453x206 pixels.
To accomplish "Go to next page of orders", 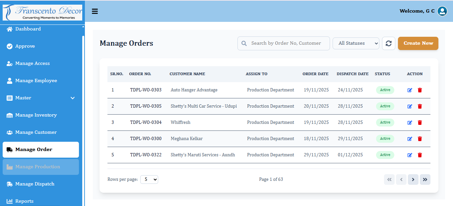I will (x=413, y=180).
